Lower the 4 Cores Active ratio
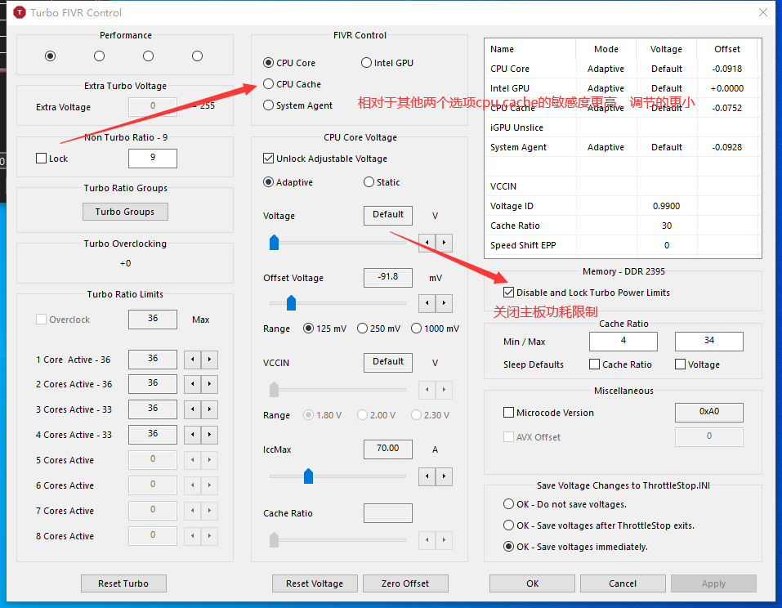782x608 pixels. 193,435
